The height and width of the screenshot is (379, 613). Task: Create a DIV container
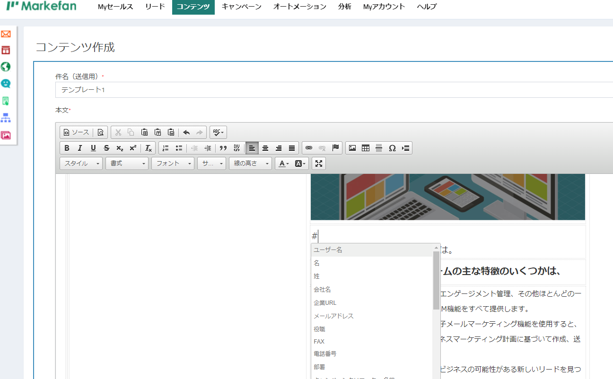(236, 148)
